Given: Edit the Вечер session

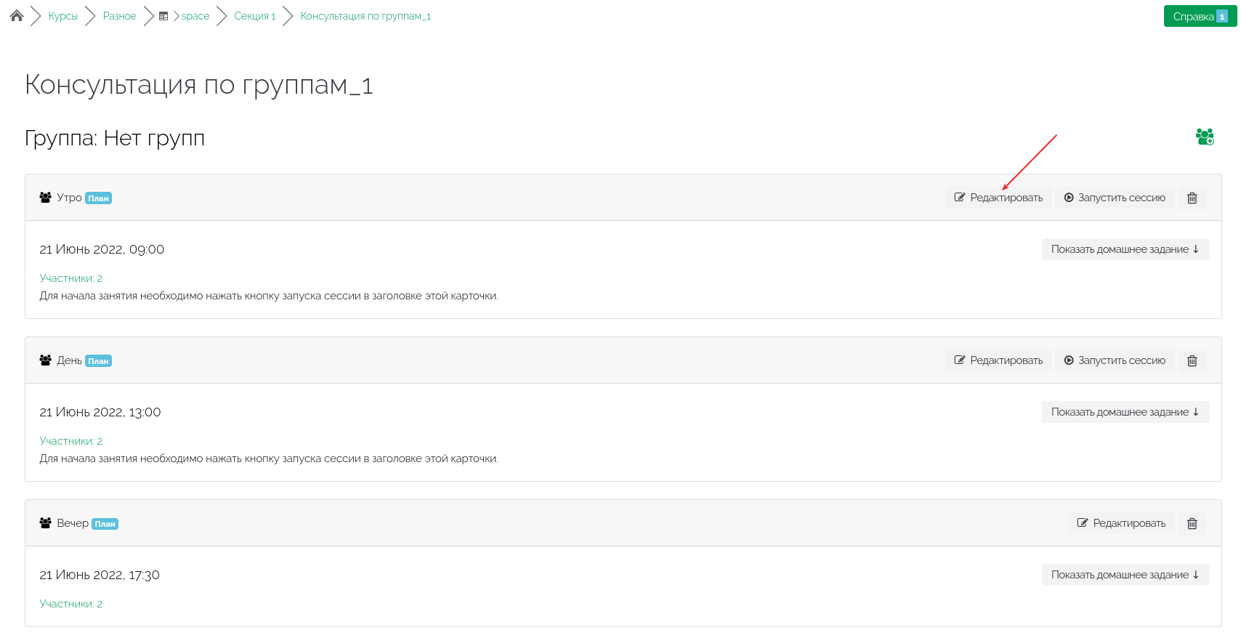Looking at the screenshot, I should pyautogui.click(x=1121, y=523).
